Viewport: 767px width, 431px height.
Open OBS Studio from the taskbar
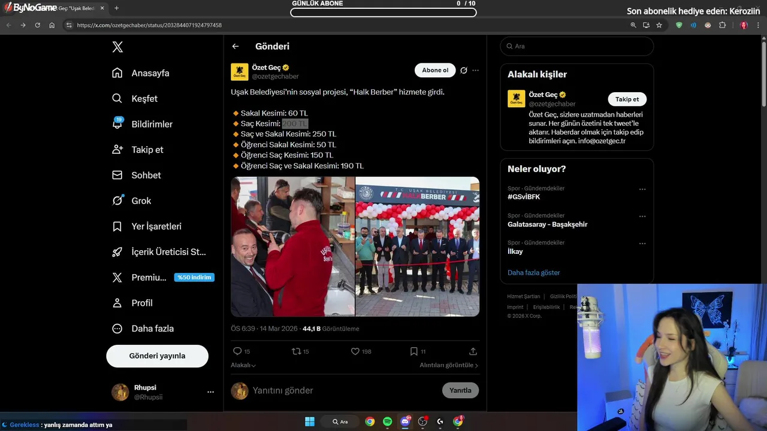click(x=422, y=421)
